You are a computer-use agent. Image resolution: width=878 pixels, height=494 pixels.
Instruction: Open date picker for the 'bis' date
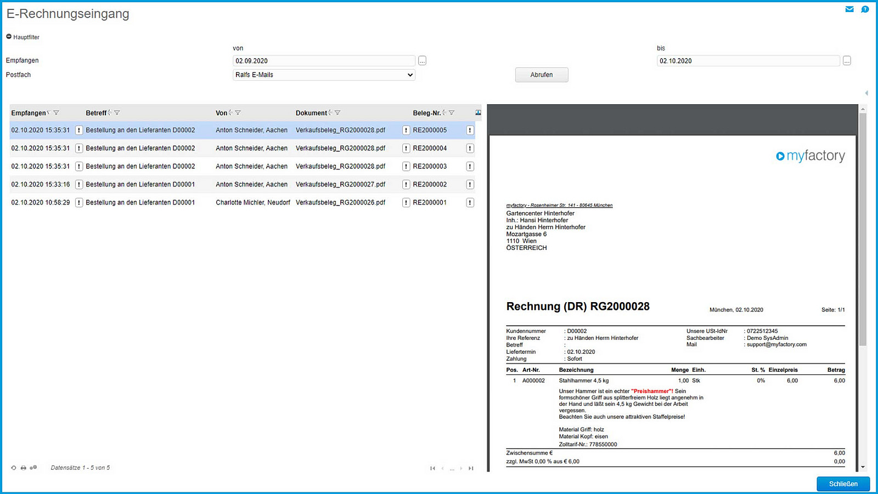pos(847,61)
